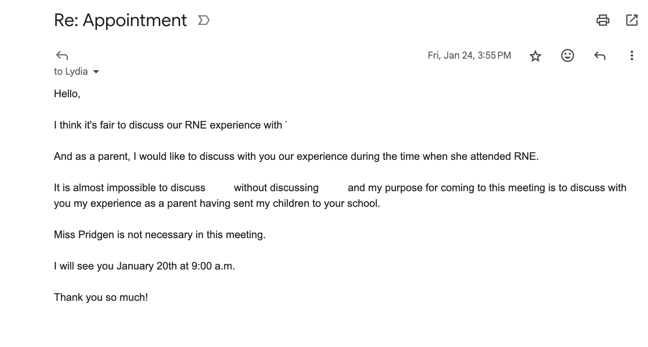Screen dimensions: 648x347
Task: Star the Re: Appointment email
Action: click(x=535, y=56)
